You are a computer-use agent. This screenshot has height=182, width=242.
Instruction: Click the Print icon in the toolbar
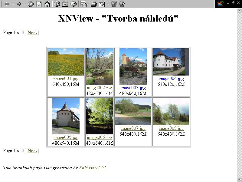tap(94, 4)
